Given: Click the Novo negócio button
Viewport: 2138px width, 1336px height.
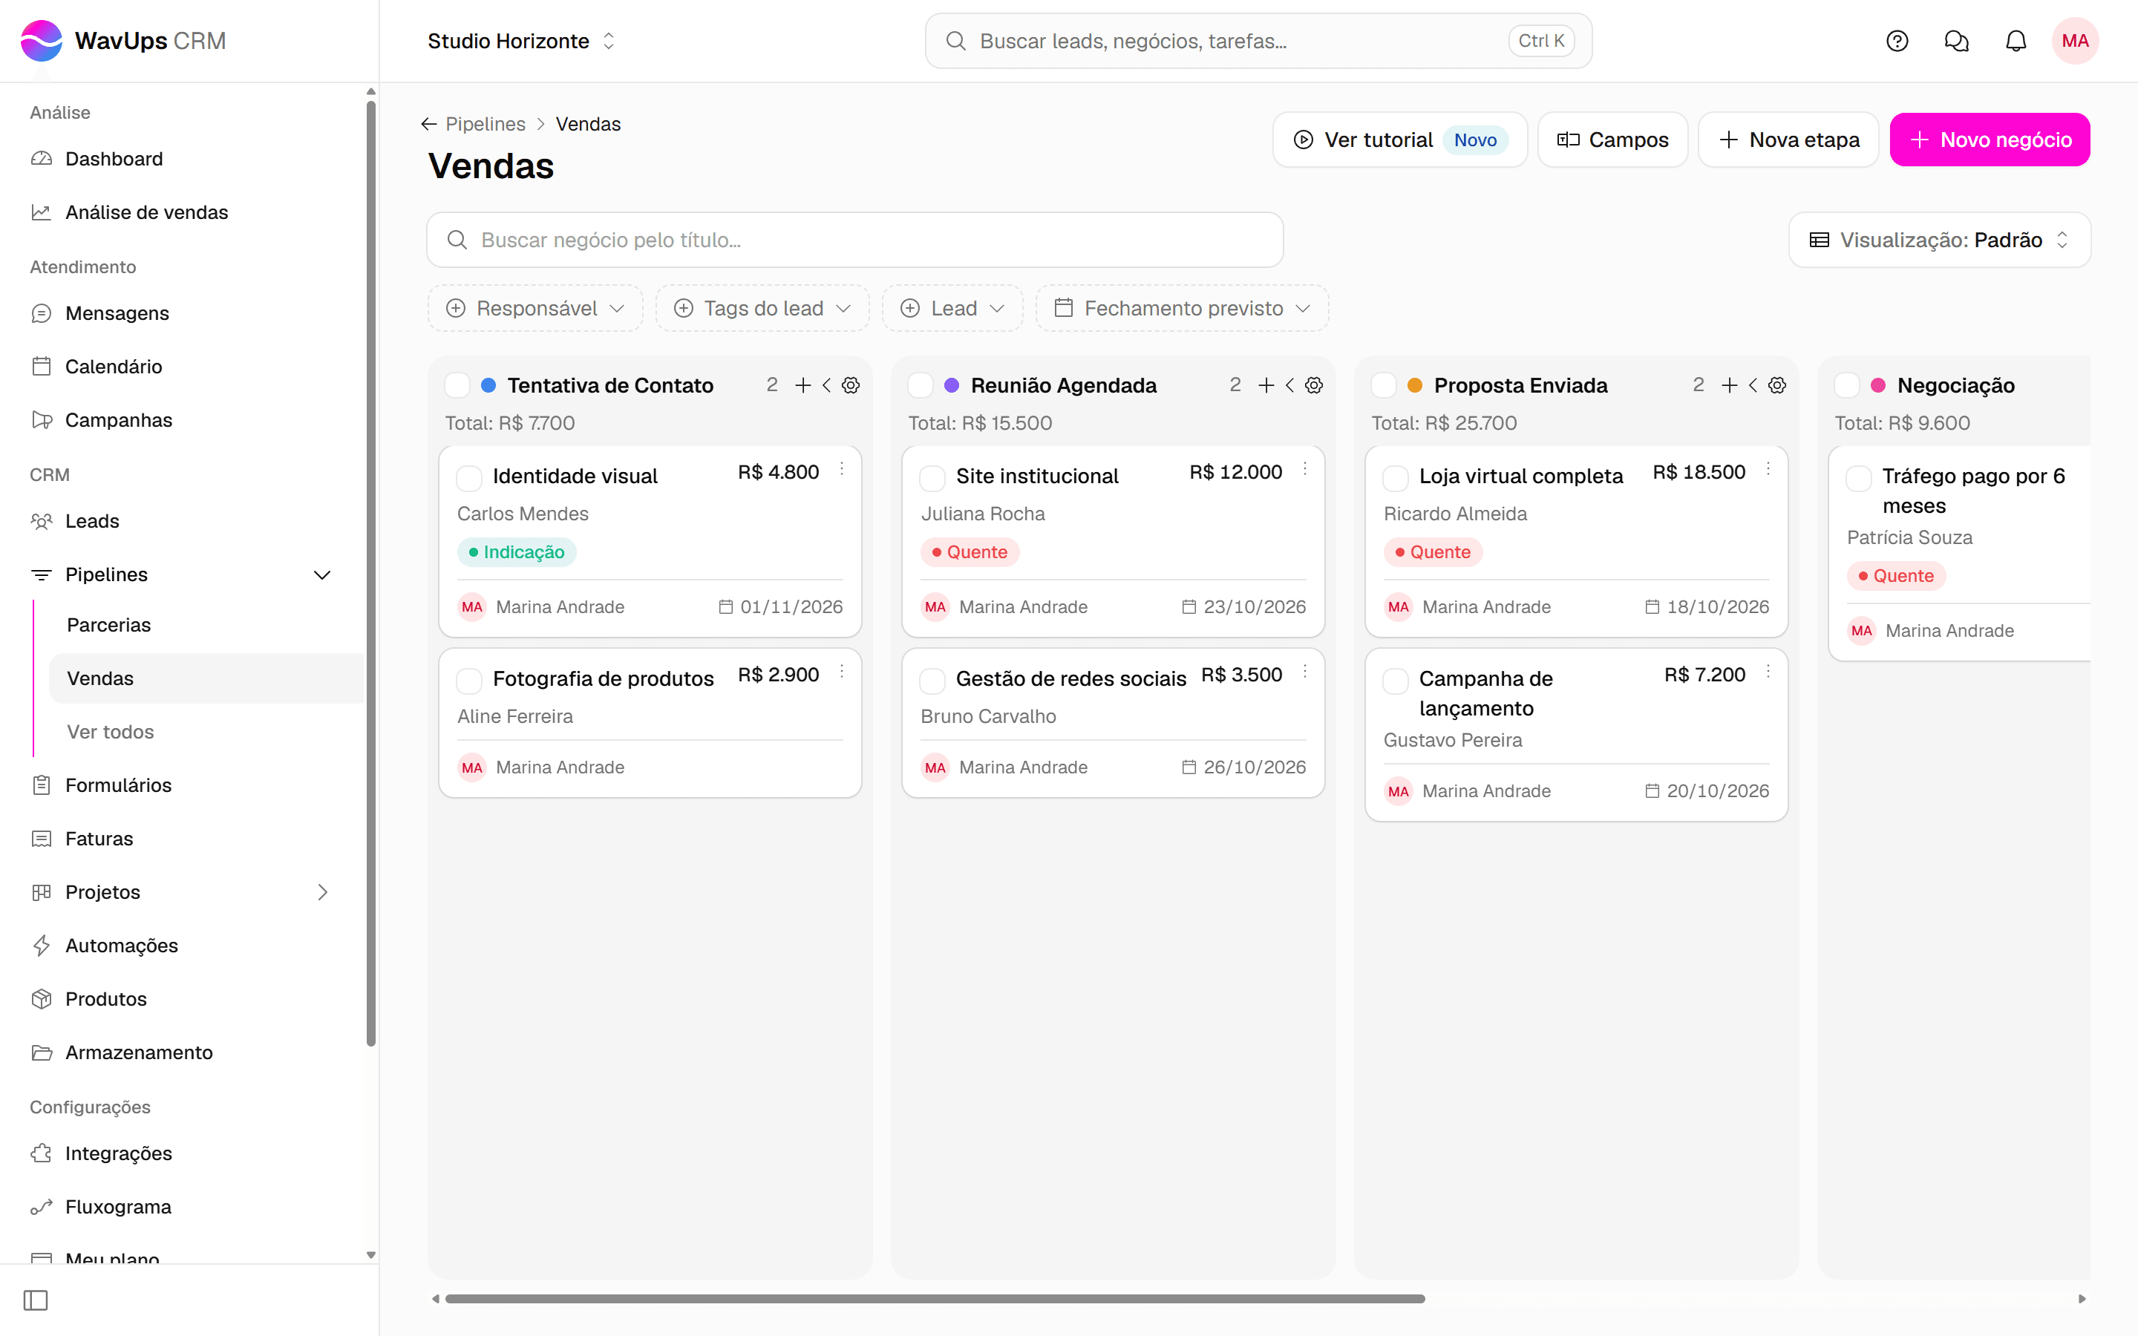Looking at the screenshot, I should click(1990, 140).
